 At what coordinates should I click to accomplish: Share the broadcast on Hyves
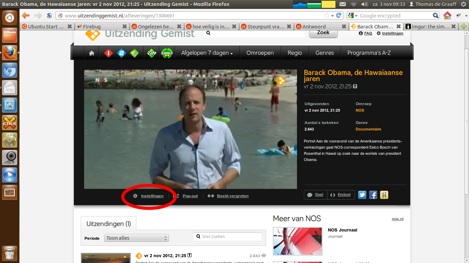tap(384, 195)
